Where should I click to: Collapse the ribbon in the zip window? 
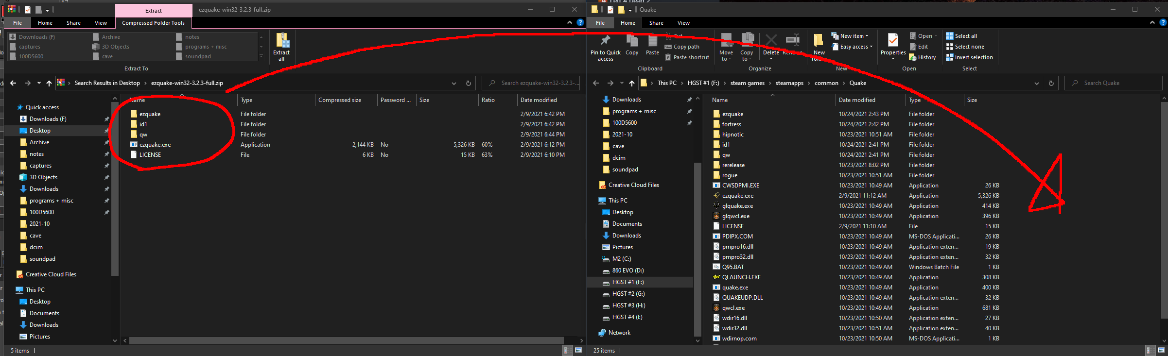(570, 22)
